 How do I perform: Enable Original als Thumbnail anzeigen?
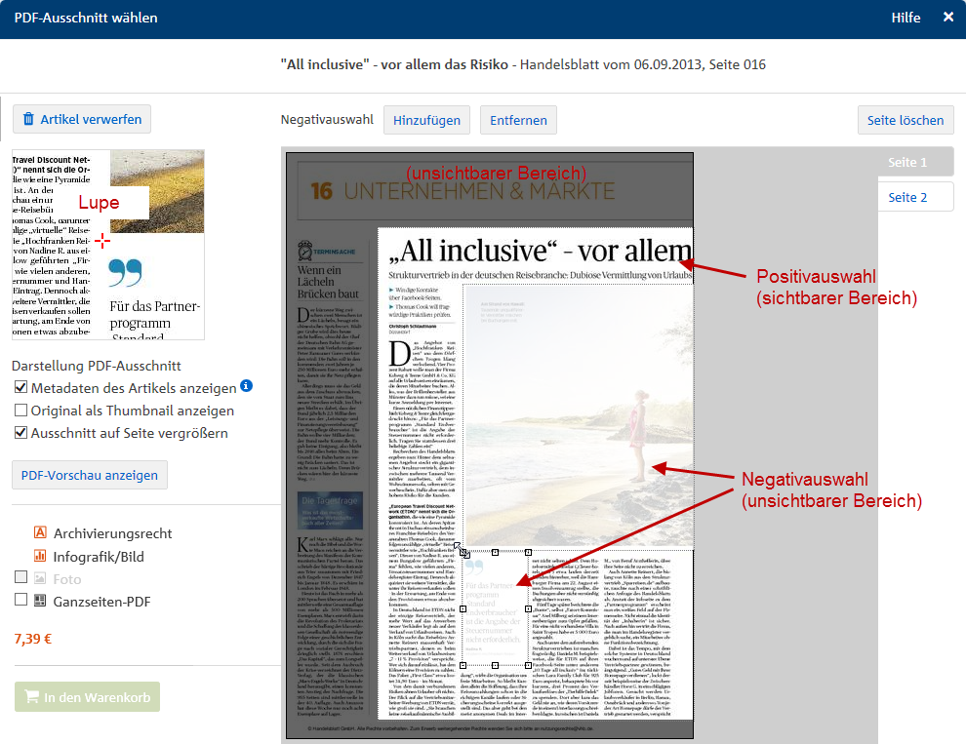coord(20,411)
